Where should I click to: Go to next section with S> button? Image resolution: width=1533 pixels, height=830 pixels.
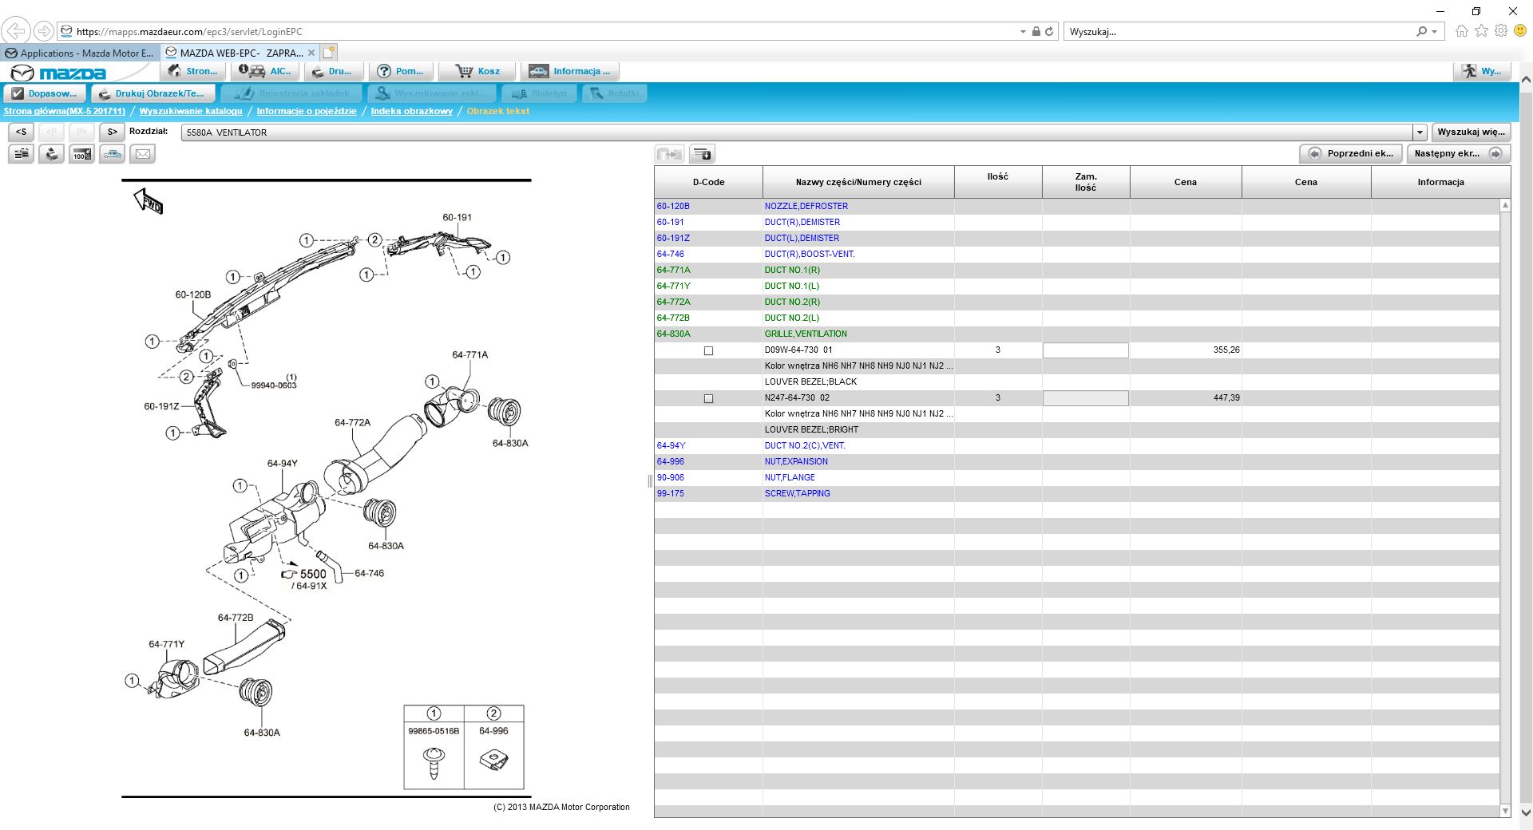(112, 132)
